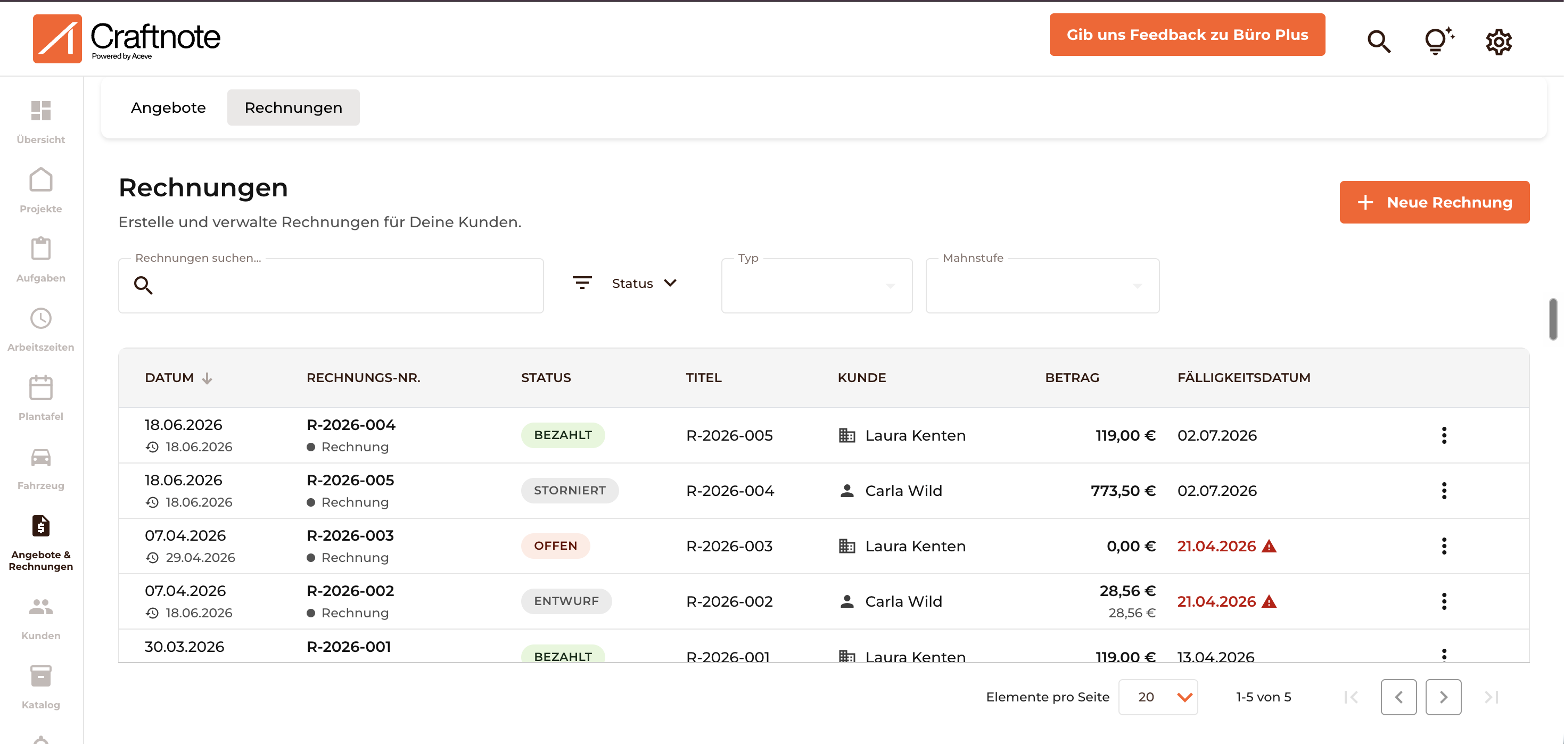
Task: Sort by BETRAG column header
Action: (1072, 377)
